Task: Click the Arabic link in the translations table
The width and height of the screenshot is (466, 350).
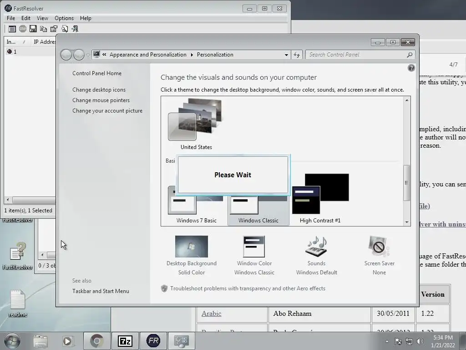Action: 211,314
